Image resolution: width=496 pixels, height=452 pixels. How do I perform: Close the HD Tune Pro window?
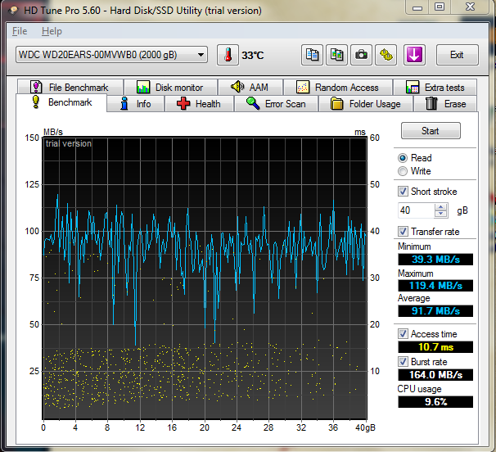pyautogui.click(x=470, y=7)
